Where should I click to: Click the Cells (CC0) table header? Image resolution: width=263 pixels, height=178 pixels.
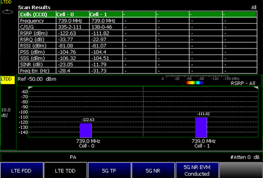tap(37, 15)
